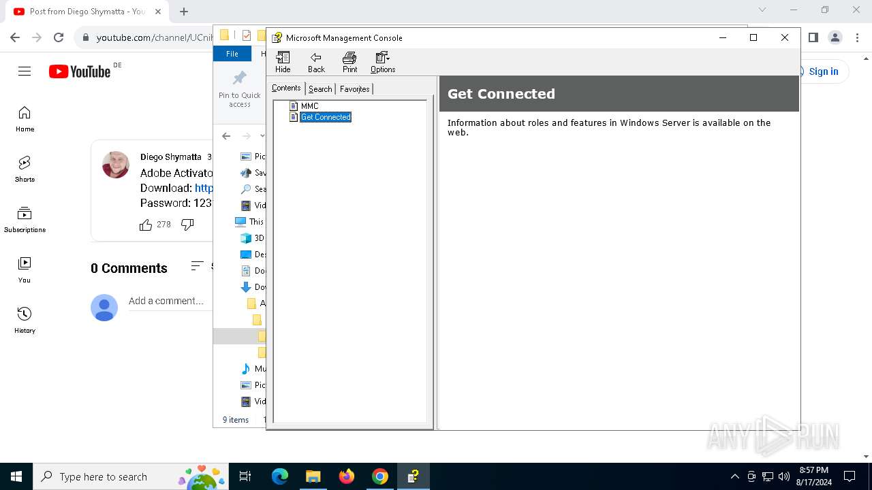Reload the YouTube page
Image resolution: width=872 pixels, height=490 pixels.
coord(59,37)
